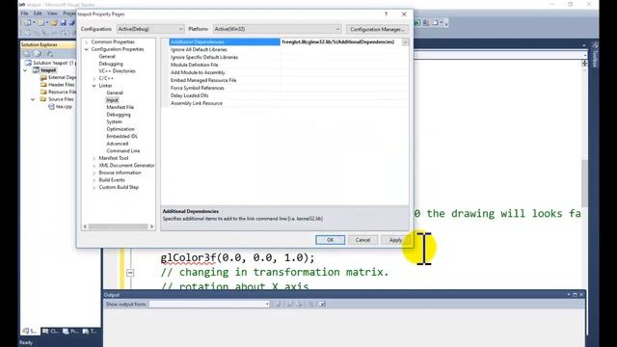
Task: Open dropdown arrow for Additional Dependencies value
Action: tap(405, 42)
